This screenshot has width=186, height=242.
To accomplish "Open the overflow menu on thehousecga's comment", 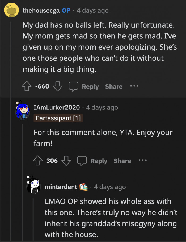I will [134, 86].
